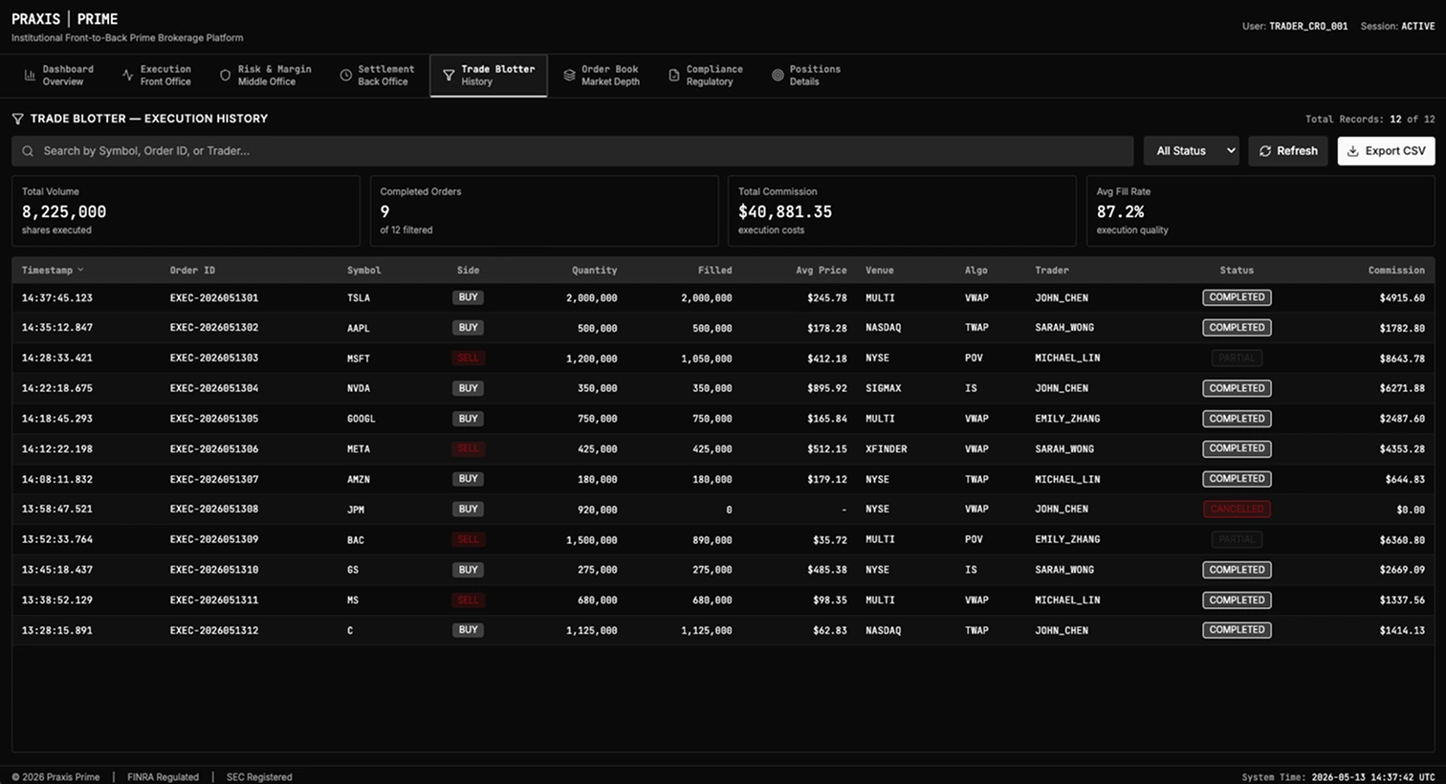The image size is (1446, 784).
Task: Click Avg Fill Rate 87.2% card
Action: click(1260, 210)
